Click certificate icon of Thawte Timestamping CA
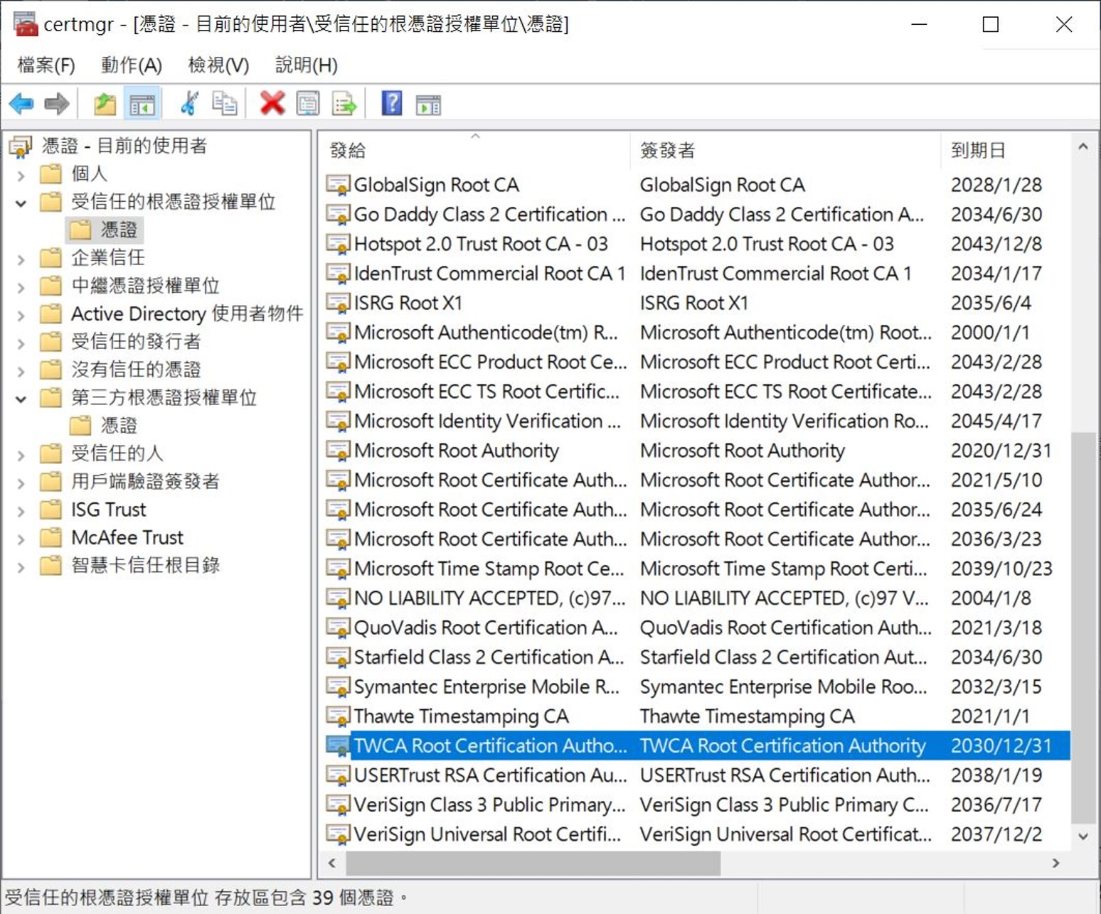This screenshot has width=1101, height=914. pos(338,716)
